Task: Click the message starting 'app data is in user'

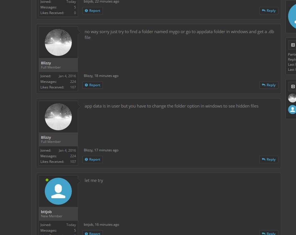Action: coord(172,106)
